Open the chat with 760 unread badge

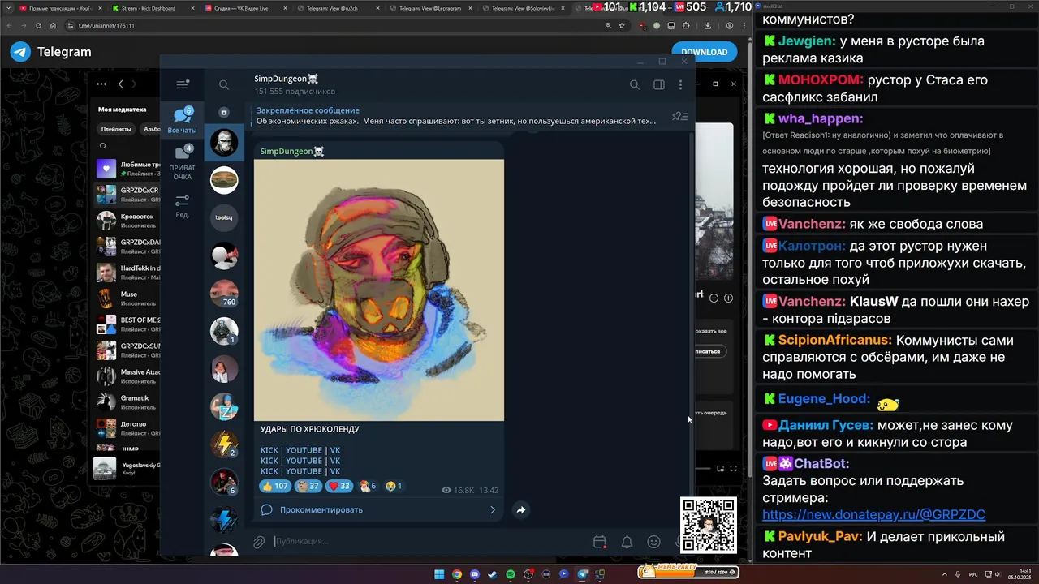coord(224,294)
